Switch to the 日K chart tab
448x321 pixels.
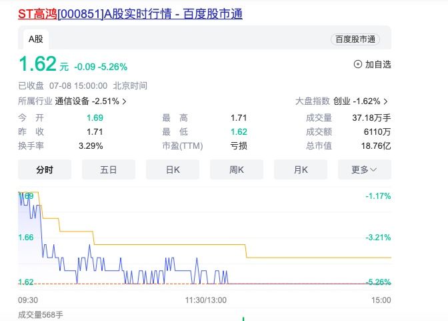173,170
